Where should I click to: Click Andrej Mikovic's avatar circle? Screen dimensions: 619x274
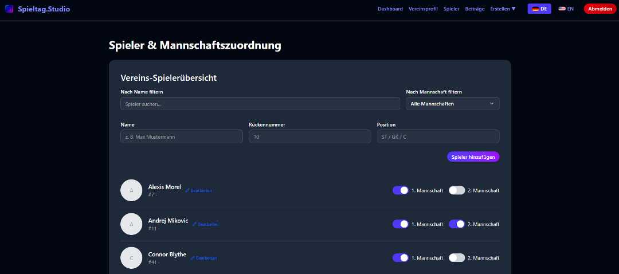click(131, 224)
